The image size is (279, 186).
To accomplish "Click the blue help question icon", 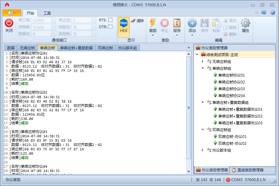I will pos(272,12).
